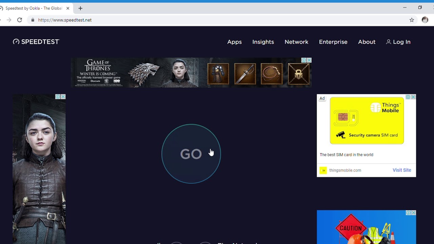The height and width of the screenshot is (244, 434).
Task: Click 'The best SIM card in the world' text
Action: [347, 155]
